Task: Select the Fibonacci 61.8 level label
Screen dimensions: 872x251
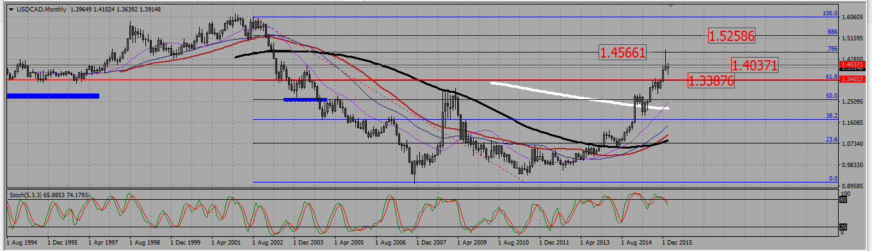Action: pos(832,76)
